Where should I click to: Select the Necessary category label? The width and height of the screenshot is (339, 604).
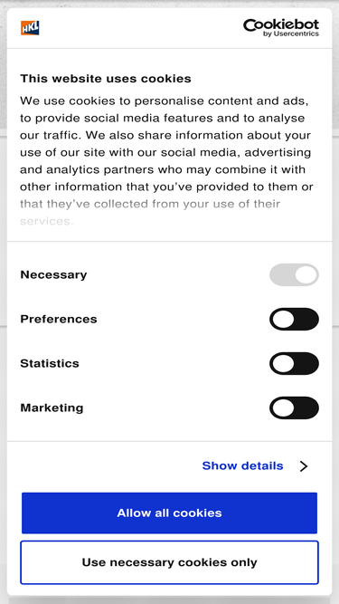point(53,274)
